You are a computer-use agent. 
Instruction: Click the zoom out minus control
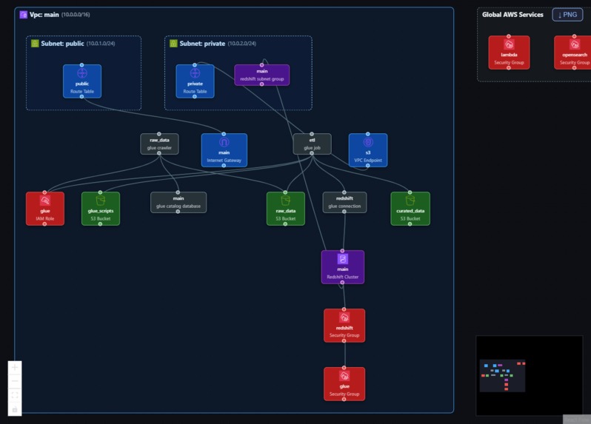pos(15,381)
